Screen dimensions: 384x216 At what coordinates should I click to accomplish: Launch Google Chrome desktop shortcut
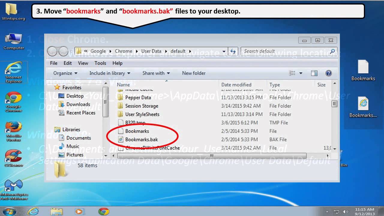[13, 102]
